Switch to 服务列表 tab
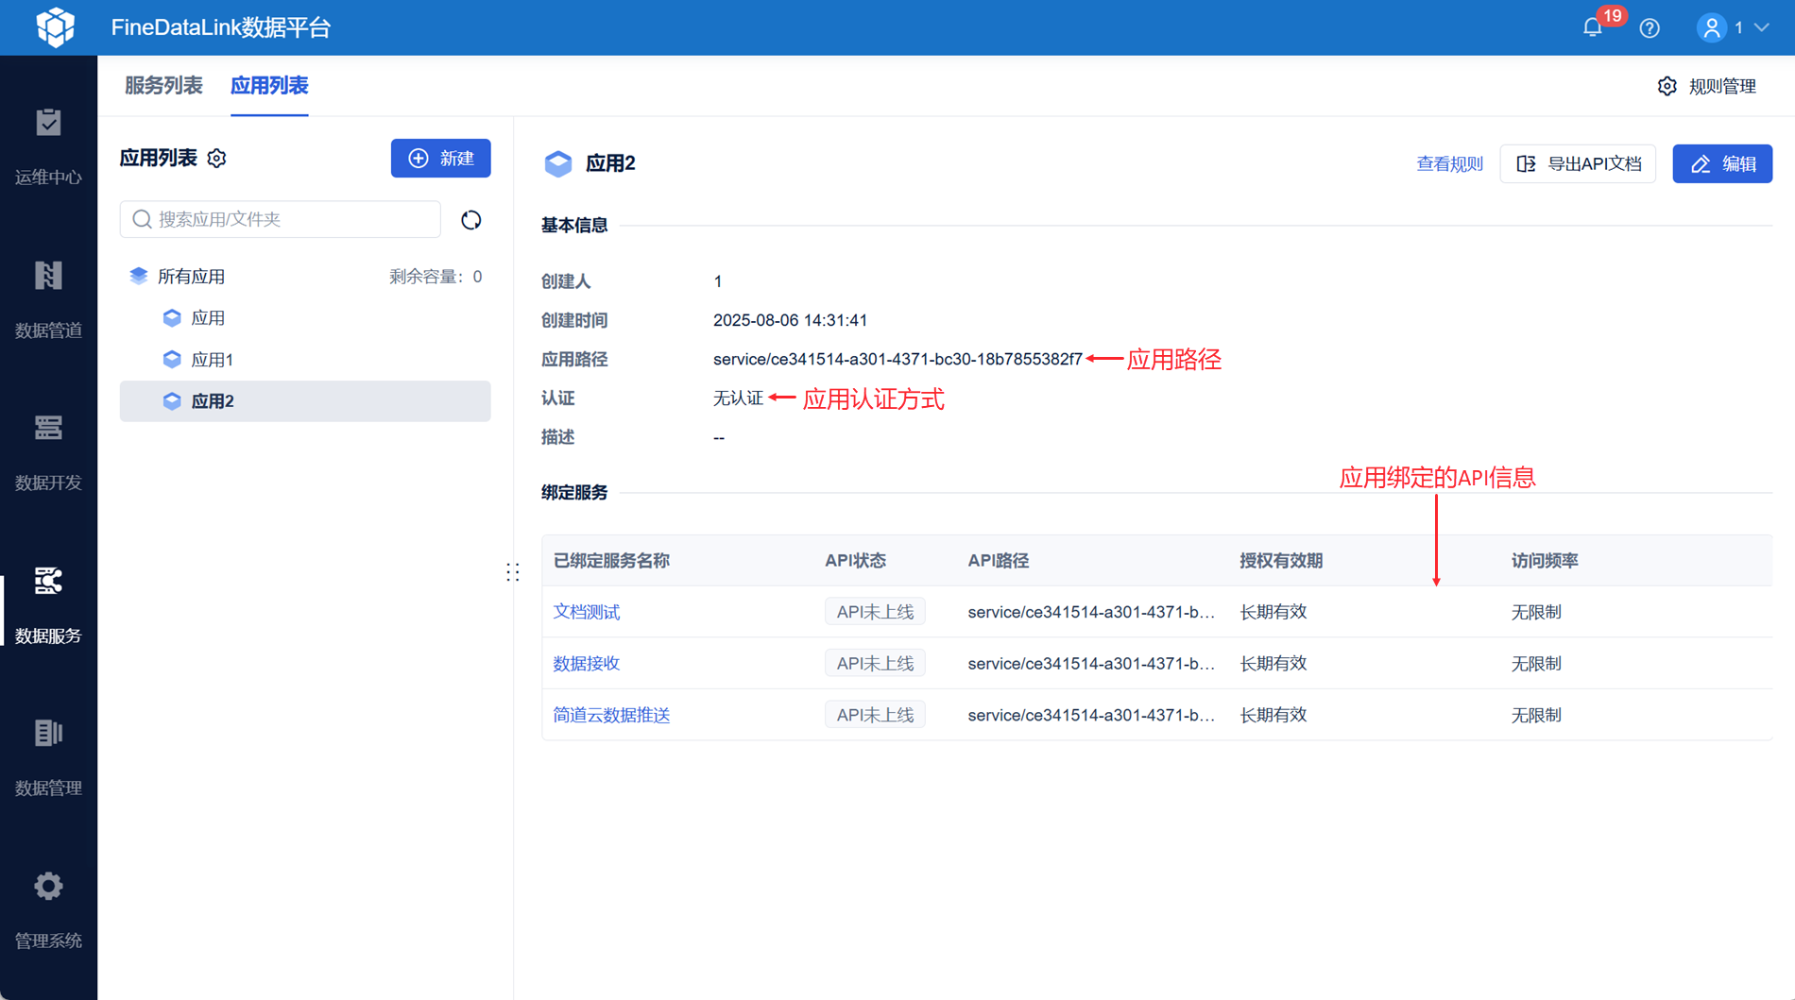 pyautogui.click(x=163, y=86)
